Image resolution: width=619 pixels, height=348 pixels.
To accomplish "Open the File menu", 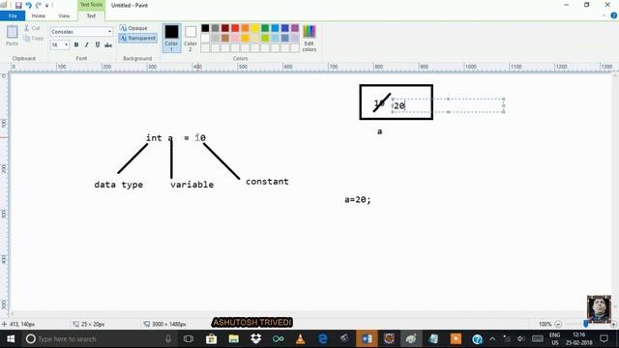I will [x=13, y=15].
